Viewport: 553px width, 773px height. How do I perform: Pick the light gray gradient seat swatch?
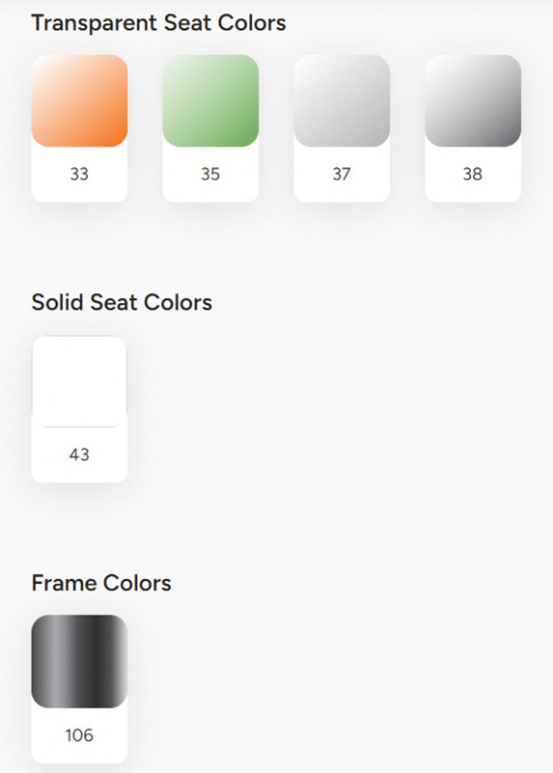(341, 101)
